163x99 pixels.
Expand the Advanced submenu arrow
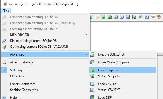click(x=86, y=54)
